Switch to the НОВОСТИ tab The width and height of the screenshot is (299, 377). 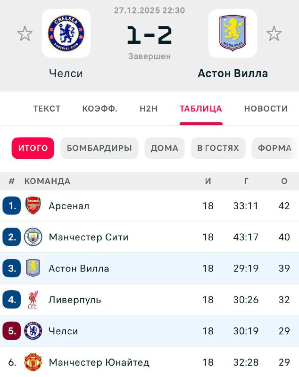click(x=266, y=108)
